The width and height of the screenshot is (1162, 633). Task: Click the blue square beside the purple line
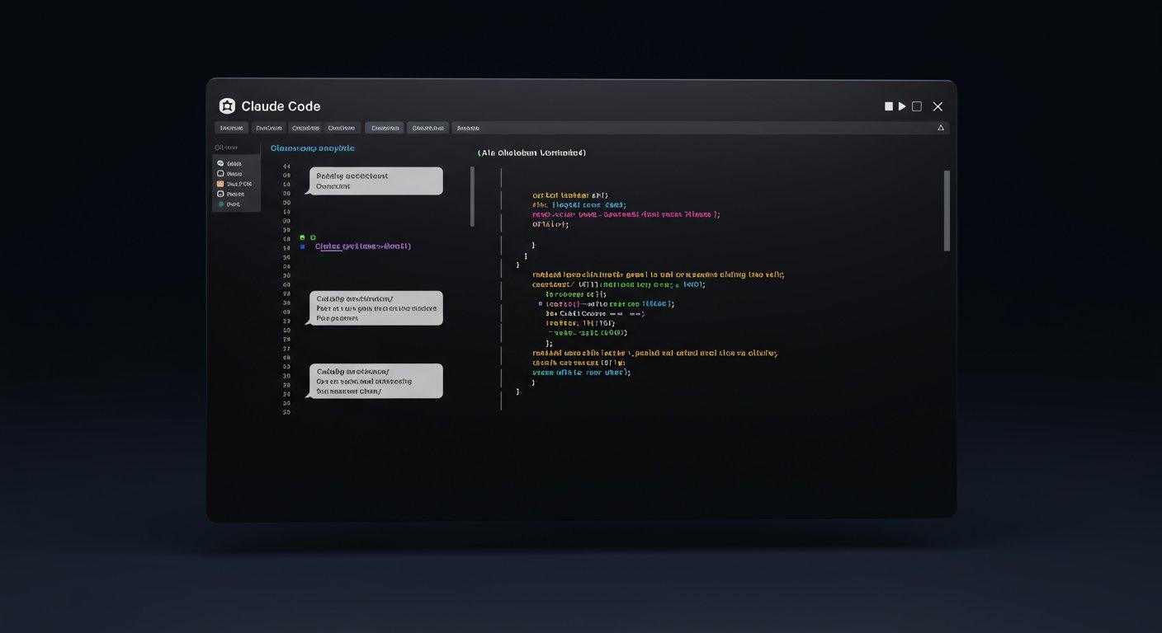pos(303,246)
